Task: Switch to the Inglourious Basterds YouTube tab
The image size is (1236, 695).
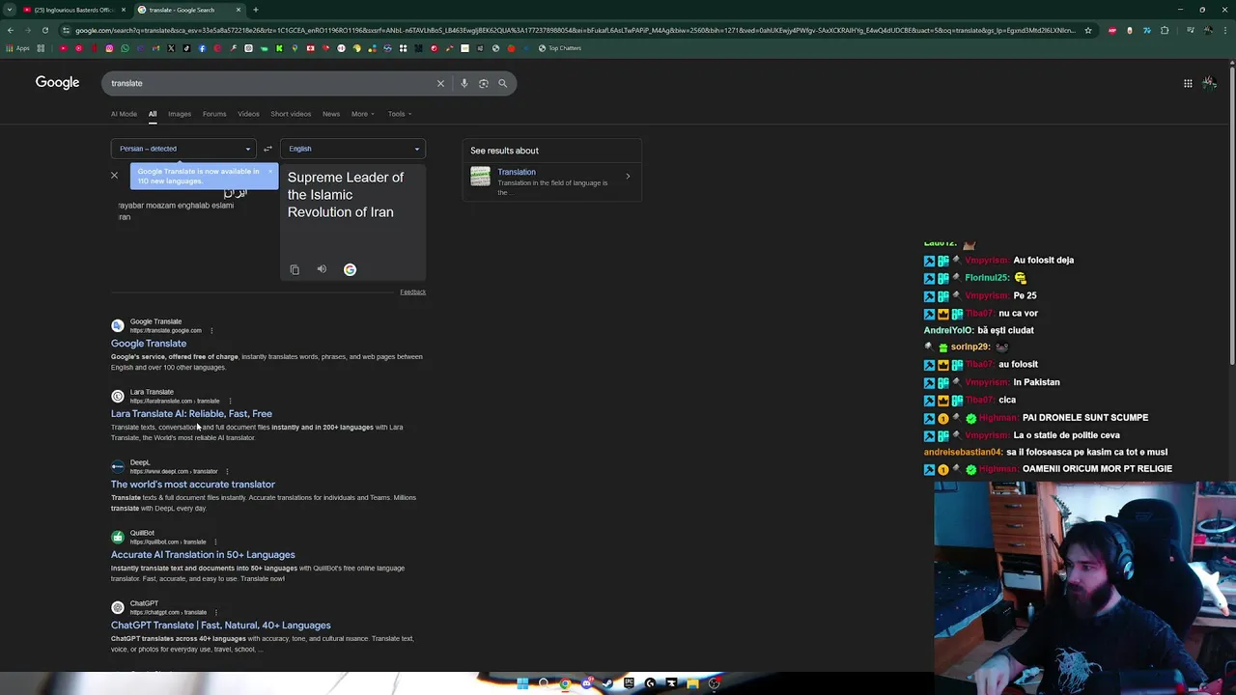Action: [72, 10]
